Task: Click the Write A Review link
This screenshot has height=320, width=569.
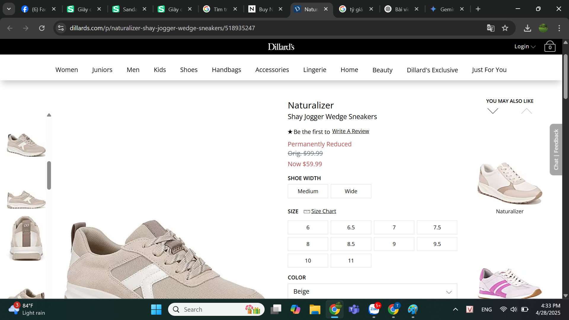Action: point(350,131)
